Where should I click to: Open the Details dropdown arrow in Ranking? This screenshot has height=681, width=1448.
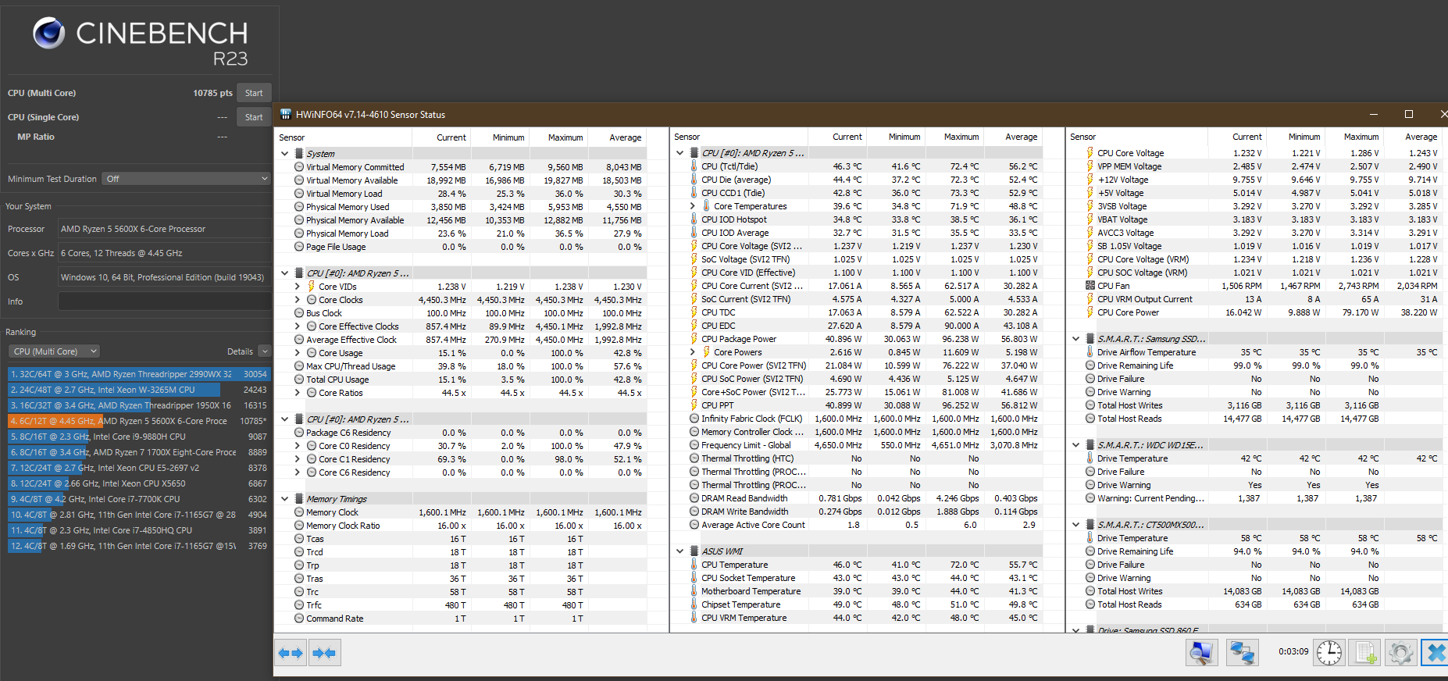(265, 351)
